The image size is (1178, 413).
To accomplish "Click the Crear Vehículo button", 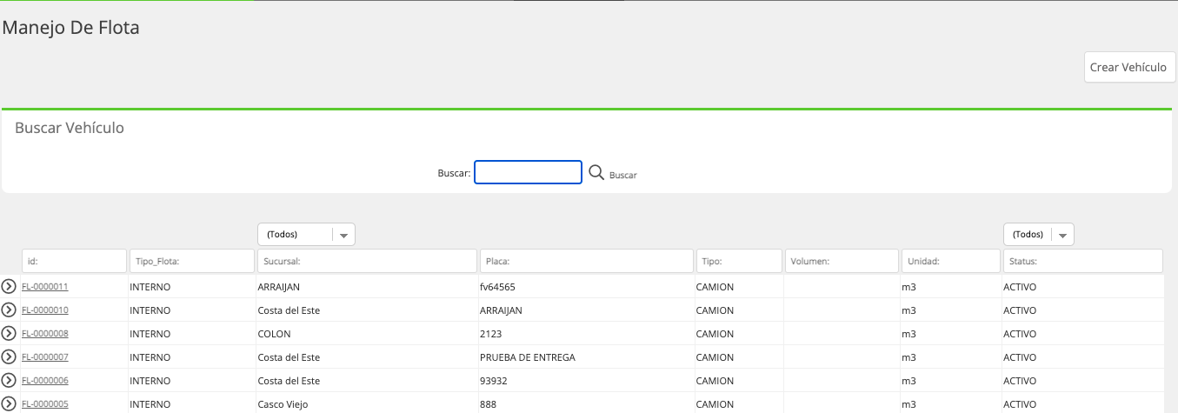I will pos(1129,67).
